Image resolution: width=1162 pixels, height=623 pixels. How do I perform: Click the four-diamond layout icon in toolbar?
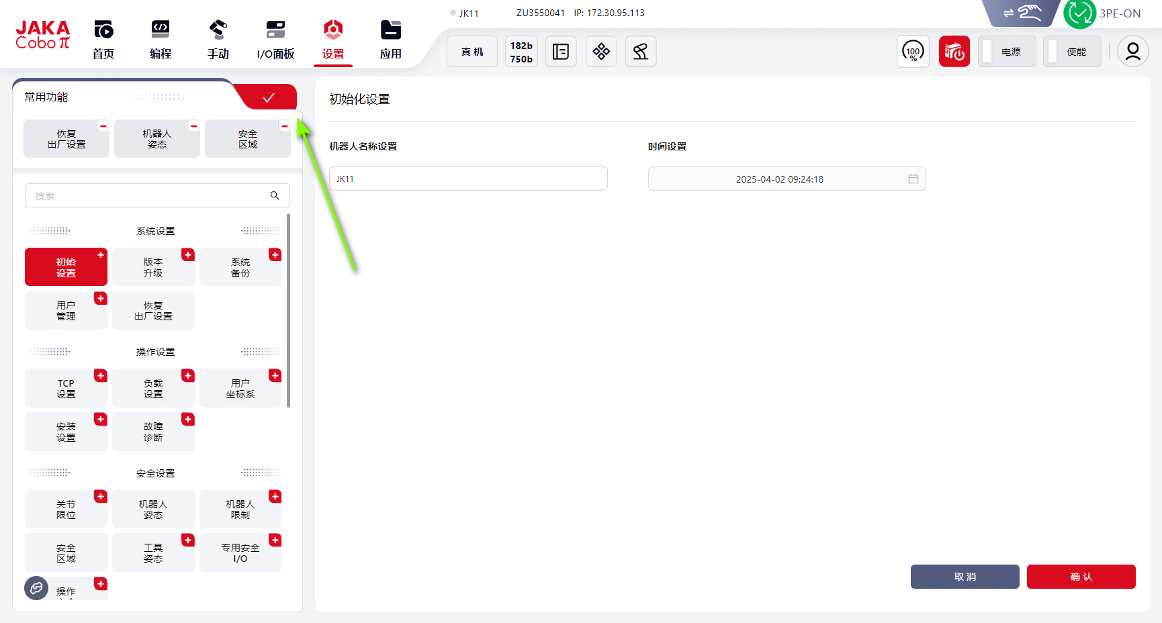(x=601, y=52)
